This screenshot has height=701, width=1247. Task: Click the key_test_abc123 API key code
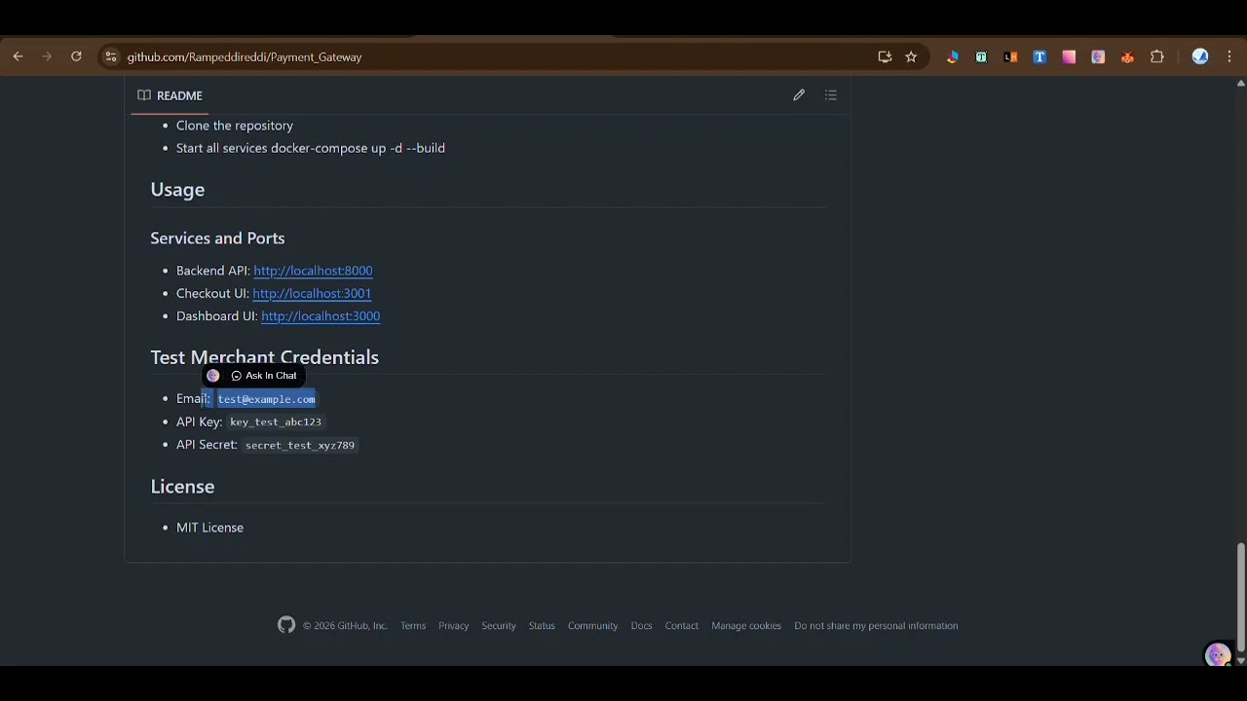tap(276, 423)
